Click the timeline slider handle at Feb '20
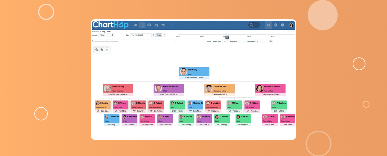The width and height of the screenshot is (387, 156). point(227,34)
